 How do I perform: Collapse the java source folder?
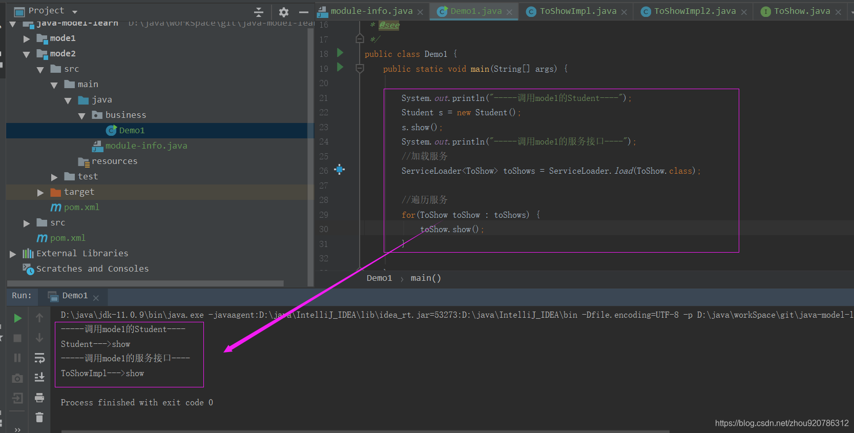(x=68, y=100)
